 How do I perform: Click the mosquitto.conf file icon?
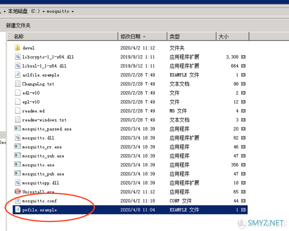[17, 200]
